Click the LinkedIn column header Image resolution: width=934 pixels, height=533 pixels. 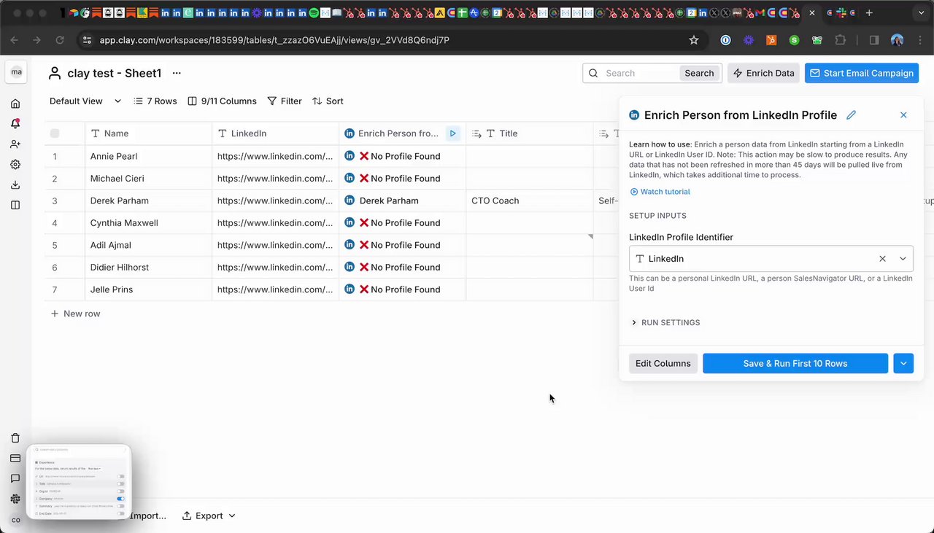276,133
